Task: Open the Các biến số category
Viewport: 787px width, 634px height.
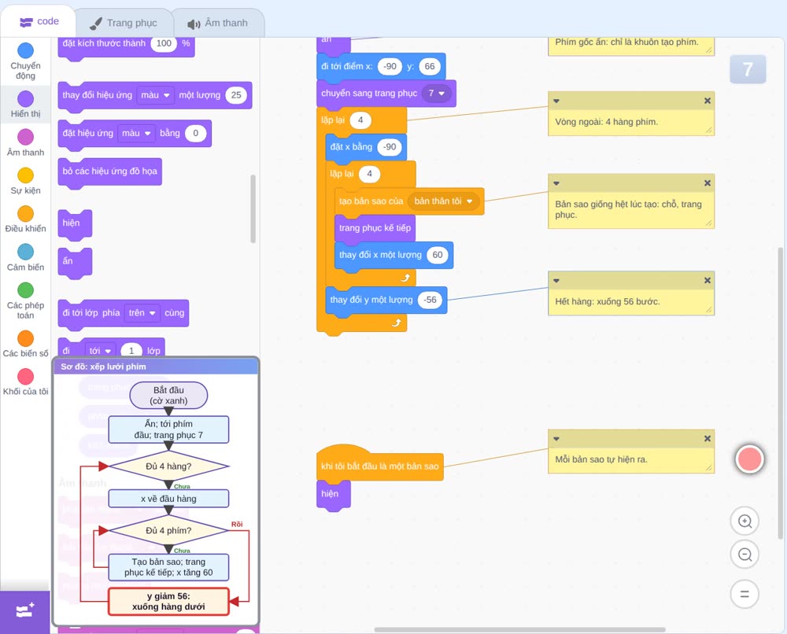Action: [x=25, y=344]
